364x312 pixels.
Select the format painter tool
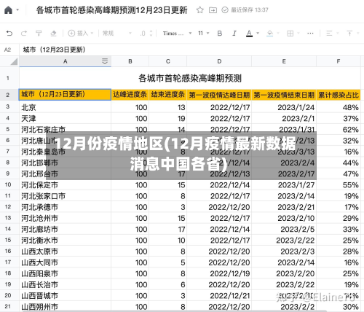click(x=39, y=33)
